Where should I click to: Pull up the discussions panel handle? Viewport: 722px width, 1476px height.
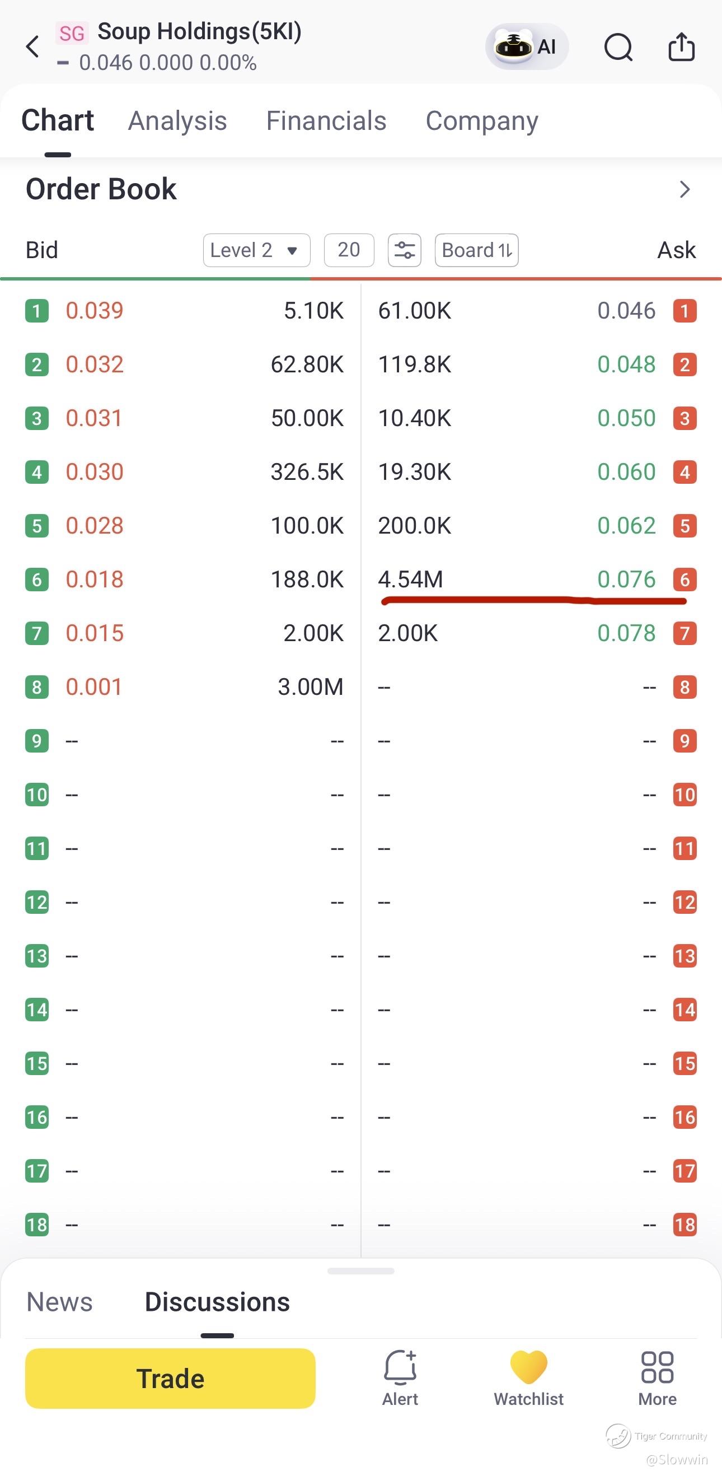360,1271
